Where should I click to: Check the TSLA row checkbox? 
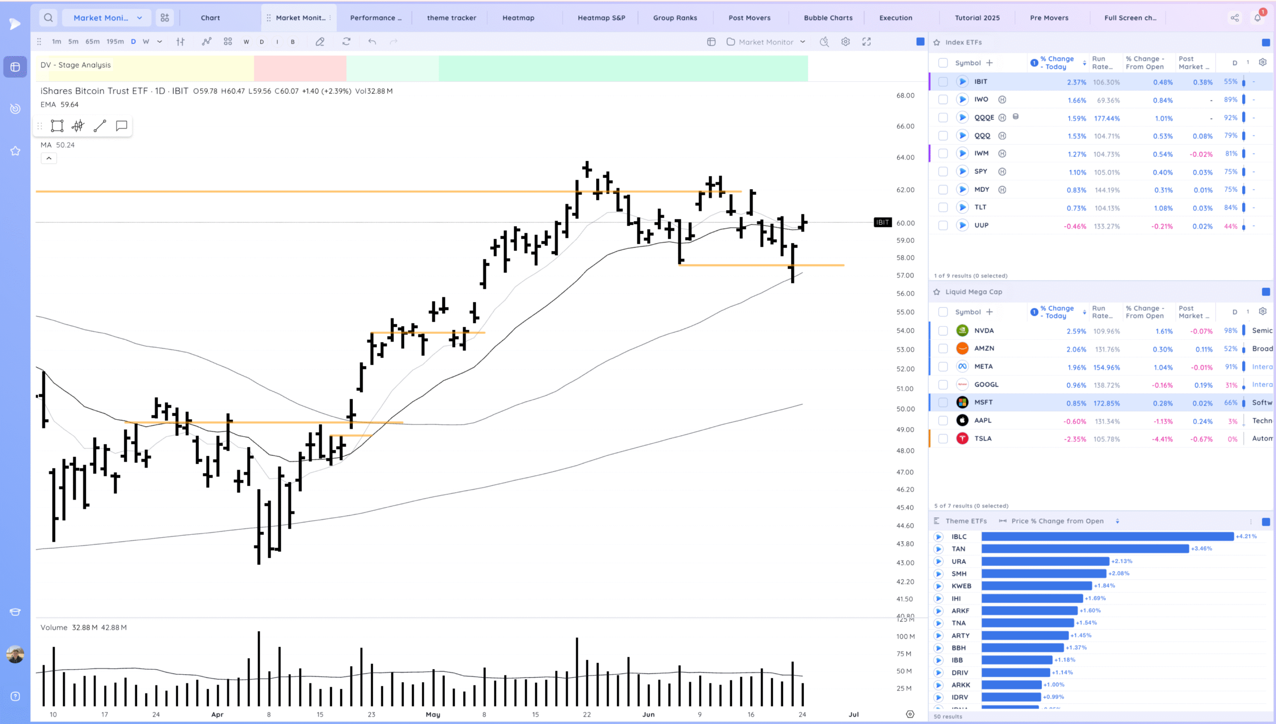pos(943,439)
